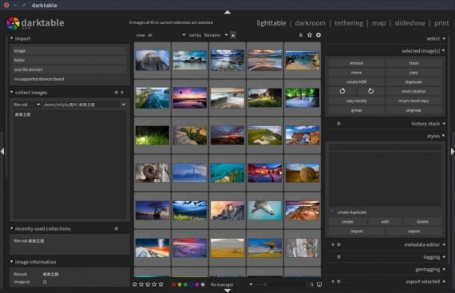Click the import folder button

(x=69, y=60)
